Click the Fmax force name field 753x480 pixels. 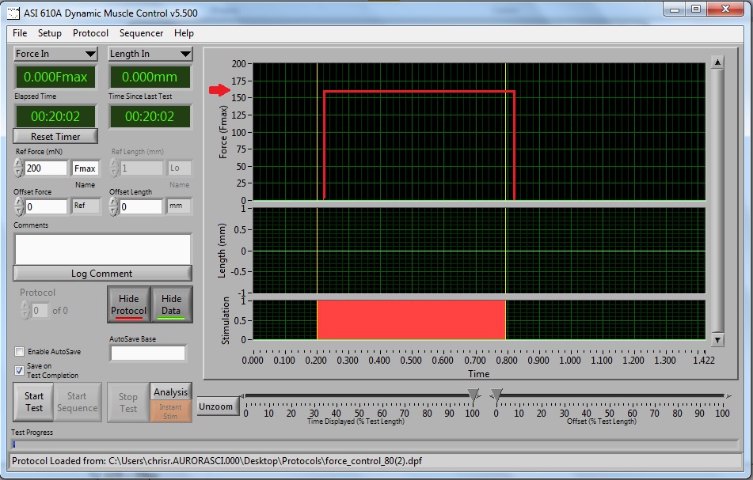tap(86, 168)
